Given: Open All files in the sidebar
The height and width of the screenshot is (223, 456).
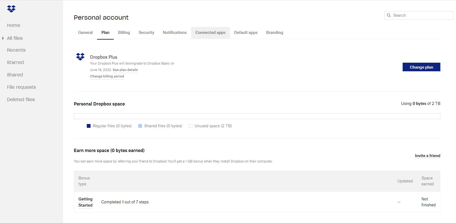Looking at the screenshot, I should [15, 38].
